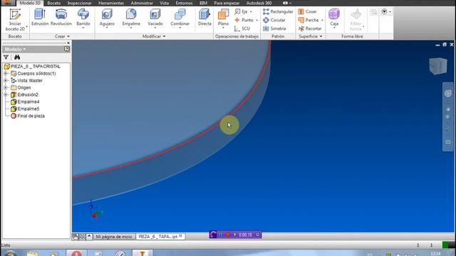Start a new 2D sketch with Iniciar boceto 2D

15,20
